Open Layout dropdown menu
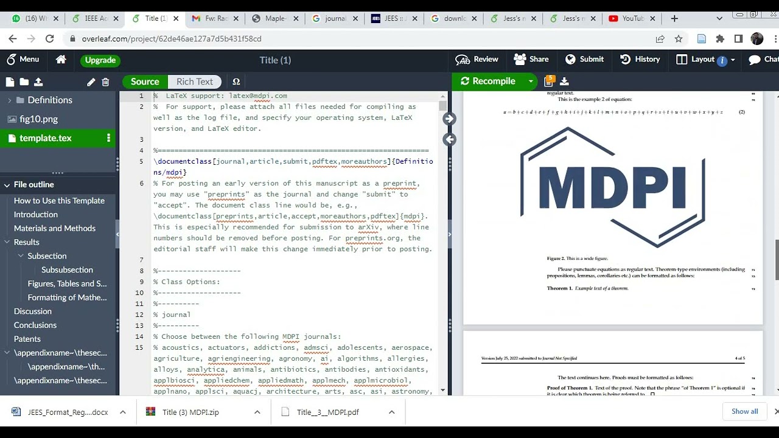The width and height of the screenshot is (779, 438). click(x=705, y=60)
